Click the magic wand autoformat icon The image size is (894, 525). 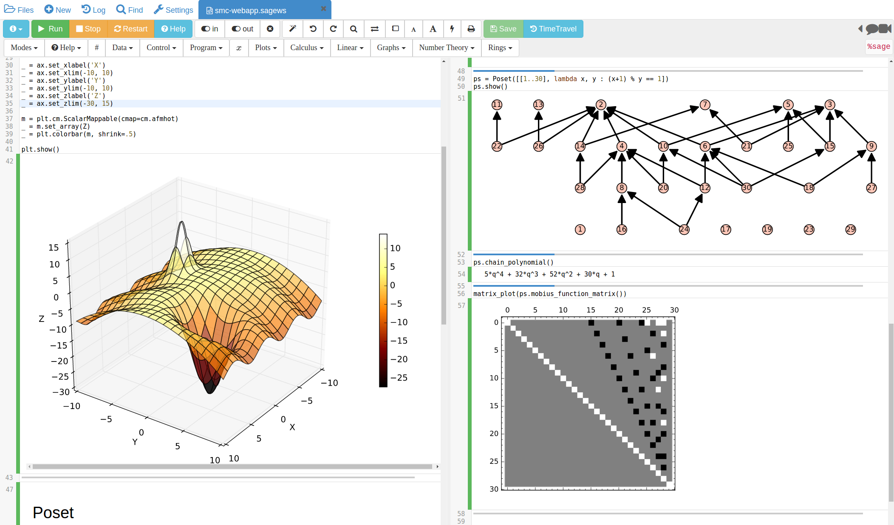(292, 29)
